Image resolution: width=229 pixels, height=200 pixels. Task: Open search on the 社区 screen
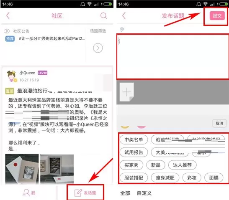(104, 16)
